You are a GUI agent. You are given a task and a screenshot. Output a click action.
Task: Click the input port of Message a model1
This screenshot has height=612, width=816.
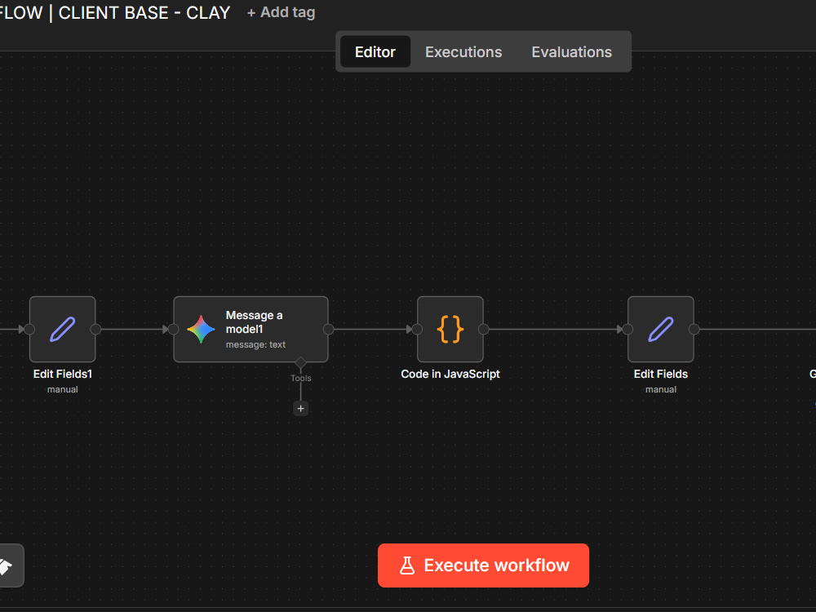[174, 329]
